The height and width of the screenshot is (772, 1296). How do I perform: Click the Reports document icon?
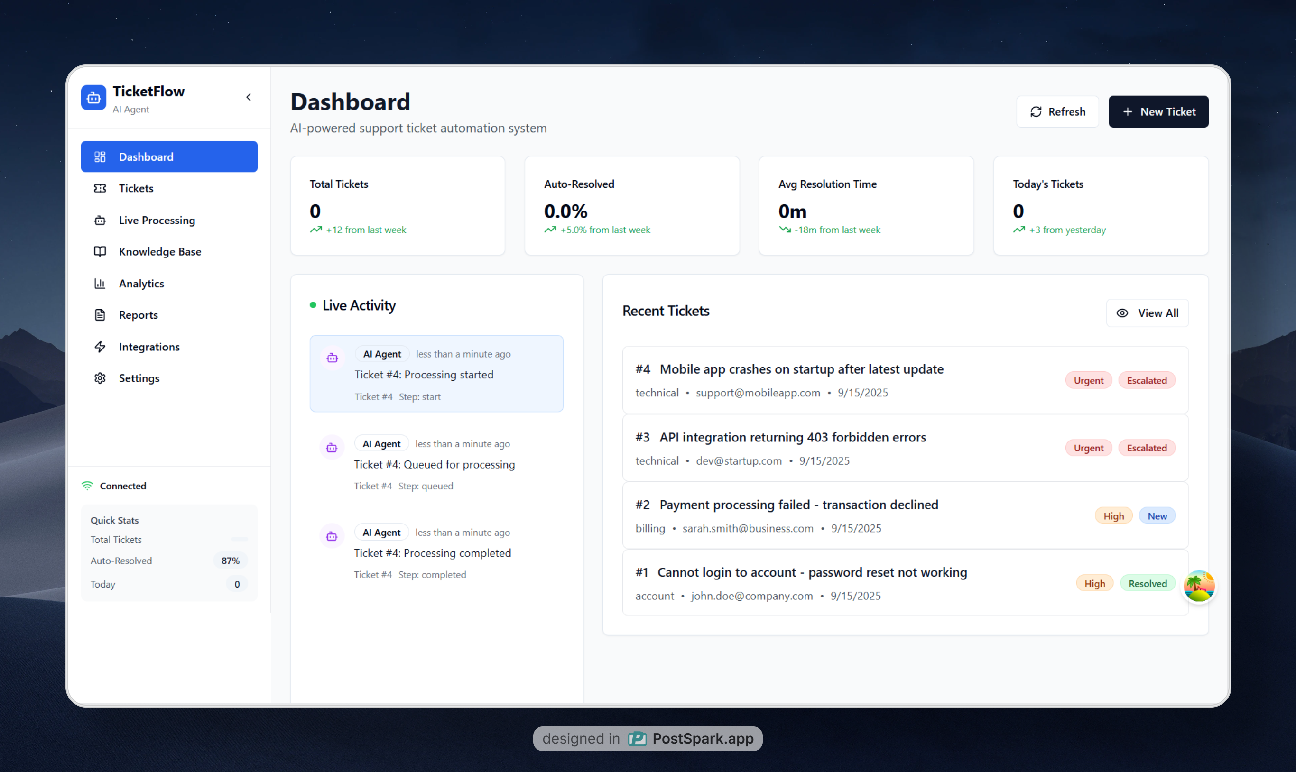pos(100,315)
